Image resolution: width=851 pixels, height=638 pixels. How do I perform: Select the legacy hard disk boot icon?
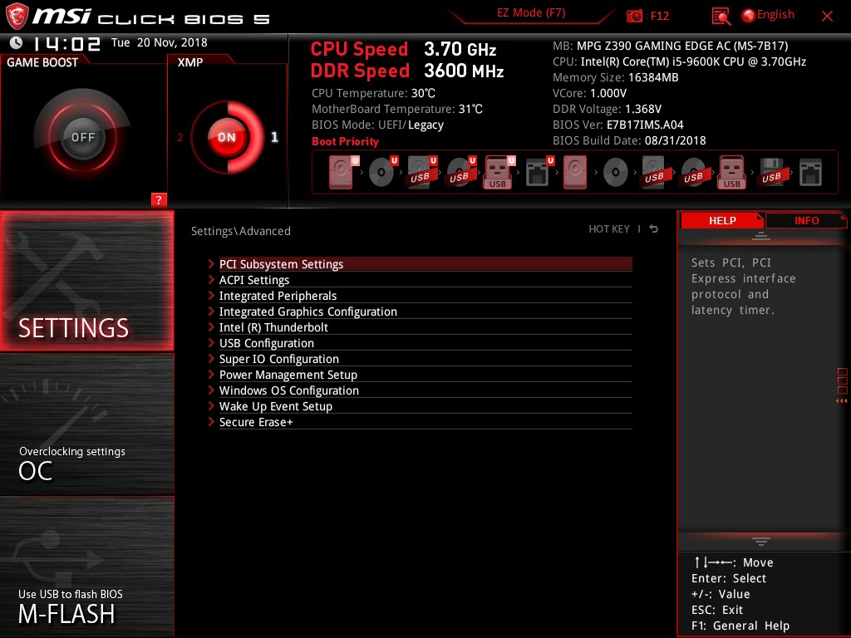pos(575,172)
